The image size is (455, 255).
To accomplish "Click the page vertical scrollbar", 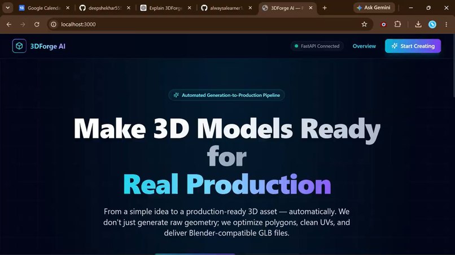I will click(453, 66).
